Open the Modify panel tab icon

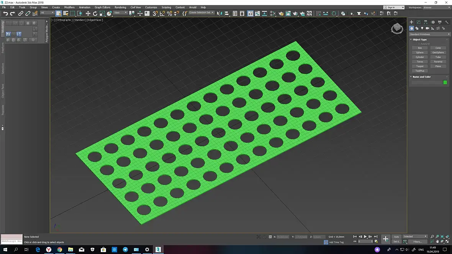(418, 22)
